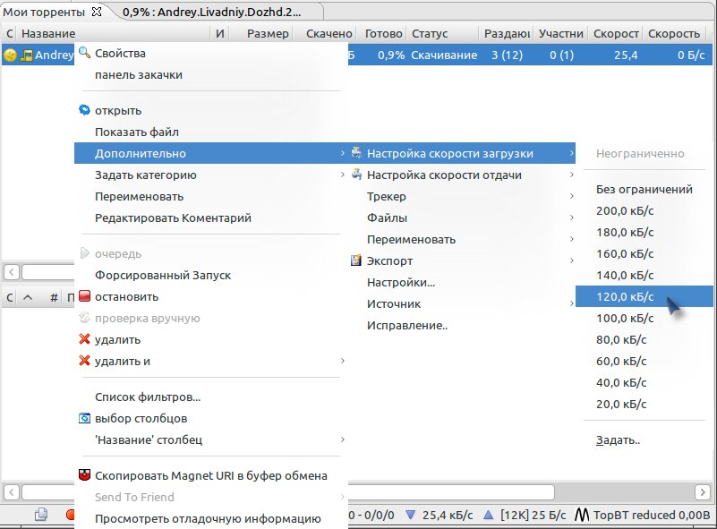
Task: Click the smiley health icon in torrent row
Action: click(x=10, y=55)
